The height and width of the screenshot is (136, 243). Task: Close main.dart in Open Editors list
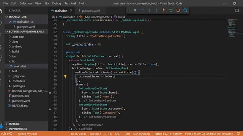point(10,22)
